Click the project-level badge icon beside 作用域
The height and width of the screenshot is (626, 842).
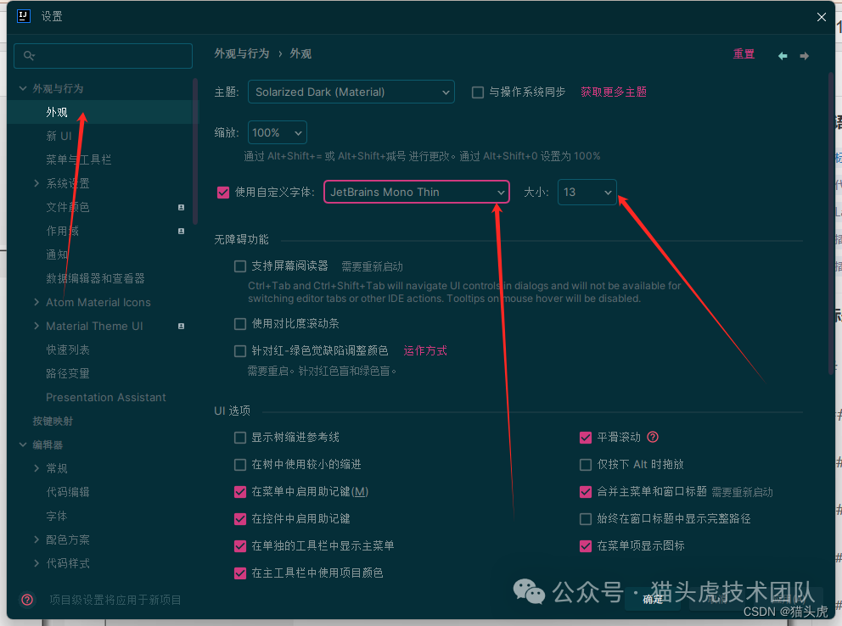[181, 232]
